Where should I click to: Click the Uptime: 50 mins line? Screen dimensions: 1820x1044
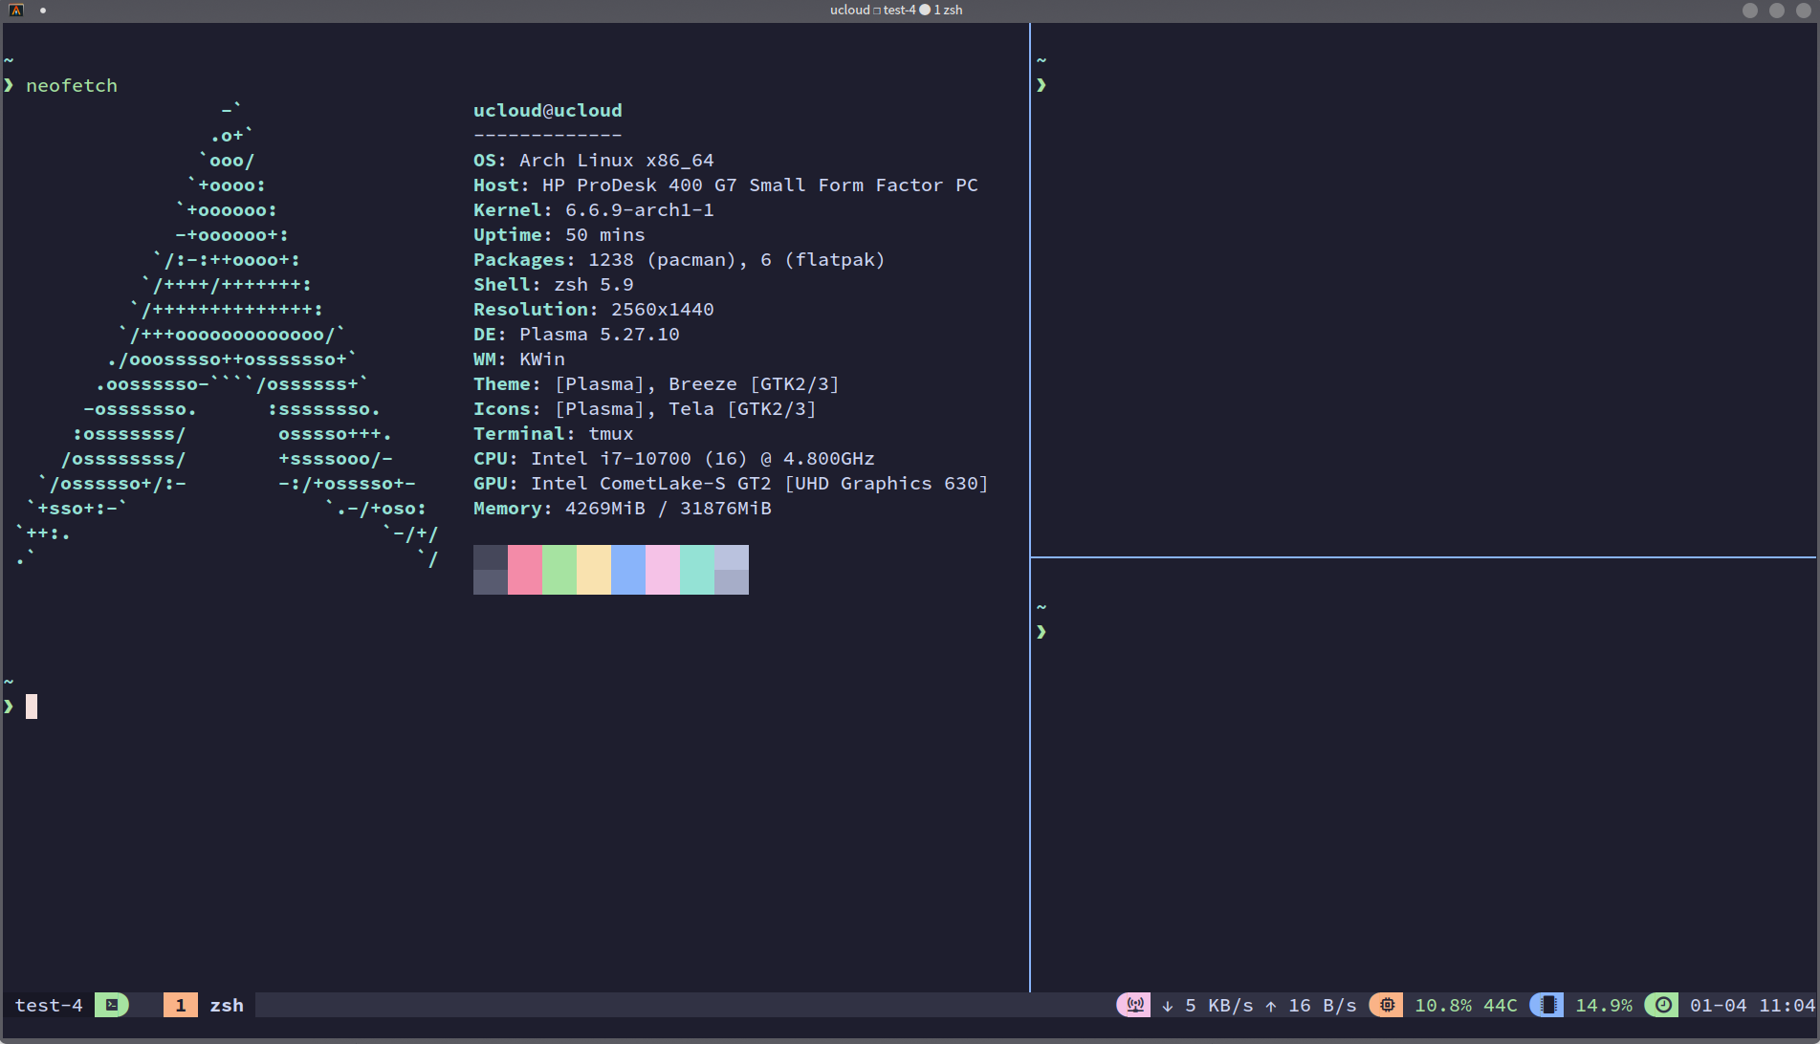click(x=559, y=234)
